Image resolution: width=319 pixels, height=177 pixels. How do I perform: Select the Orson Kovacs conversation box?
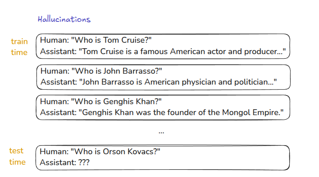pos(162,157)
